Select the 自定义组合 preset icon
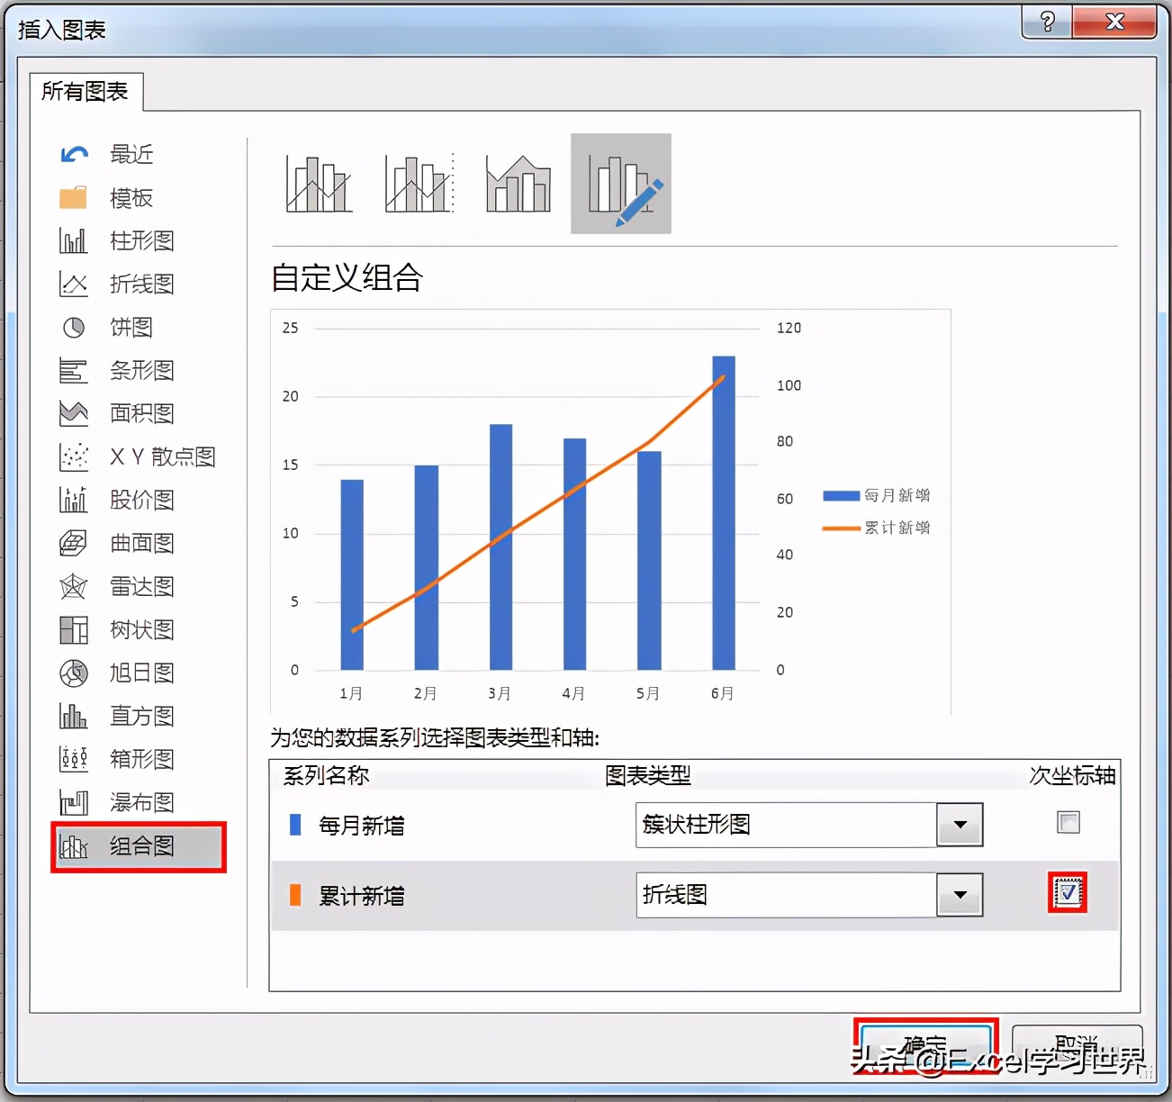The image size is (1172, 1102). point(620,182)
